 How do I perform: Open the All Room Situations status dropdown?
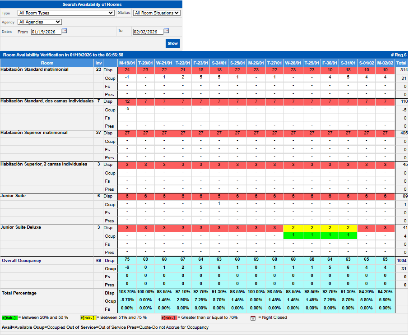click(x=156, y=13)
